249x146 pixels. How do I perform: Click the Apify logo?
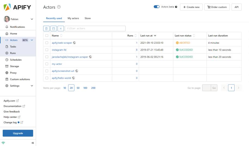coord(17,7)
